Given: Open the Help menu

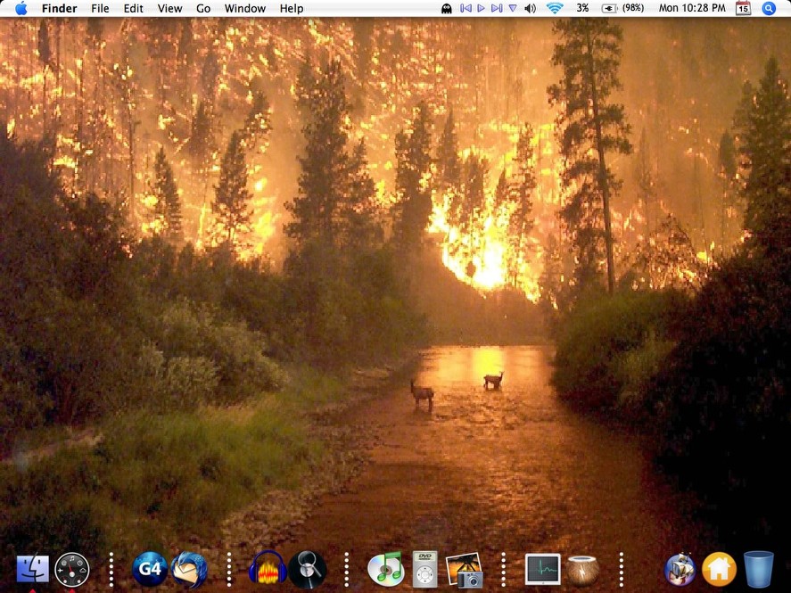Looking at the screenshot, I should click(292, 9).
